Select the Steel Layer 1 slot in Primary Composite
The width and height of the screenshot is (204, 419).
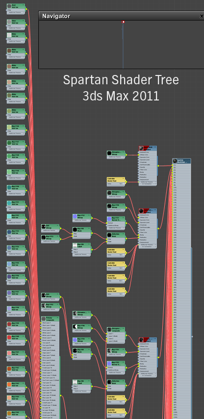[x=50, y=323]
